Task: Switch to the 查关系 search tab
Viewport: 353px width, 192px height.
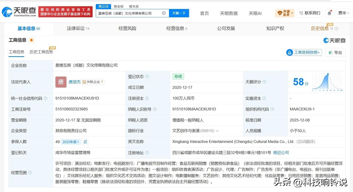Action: (134, 6)
